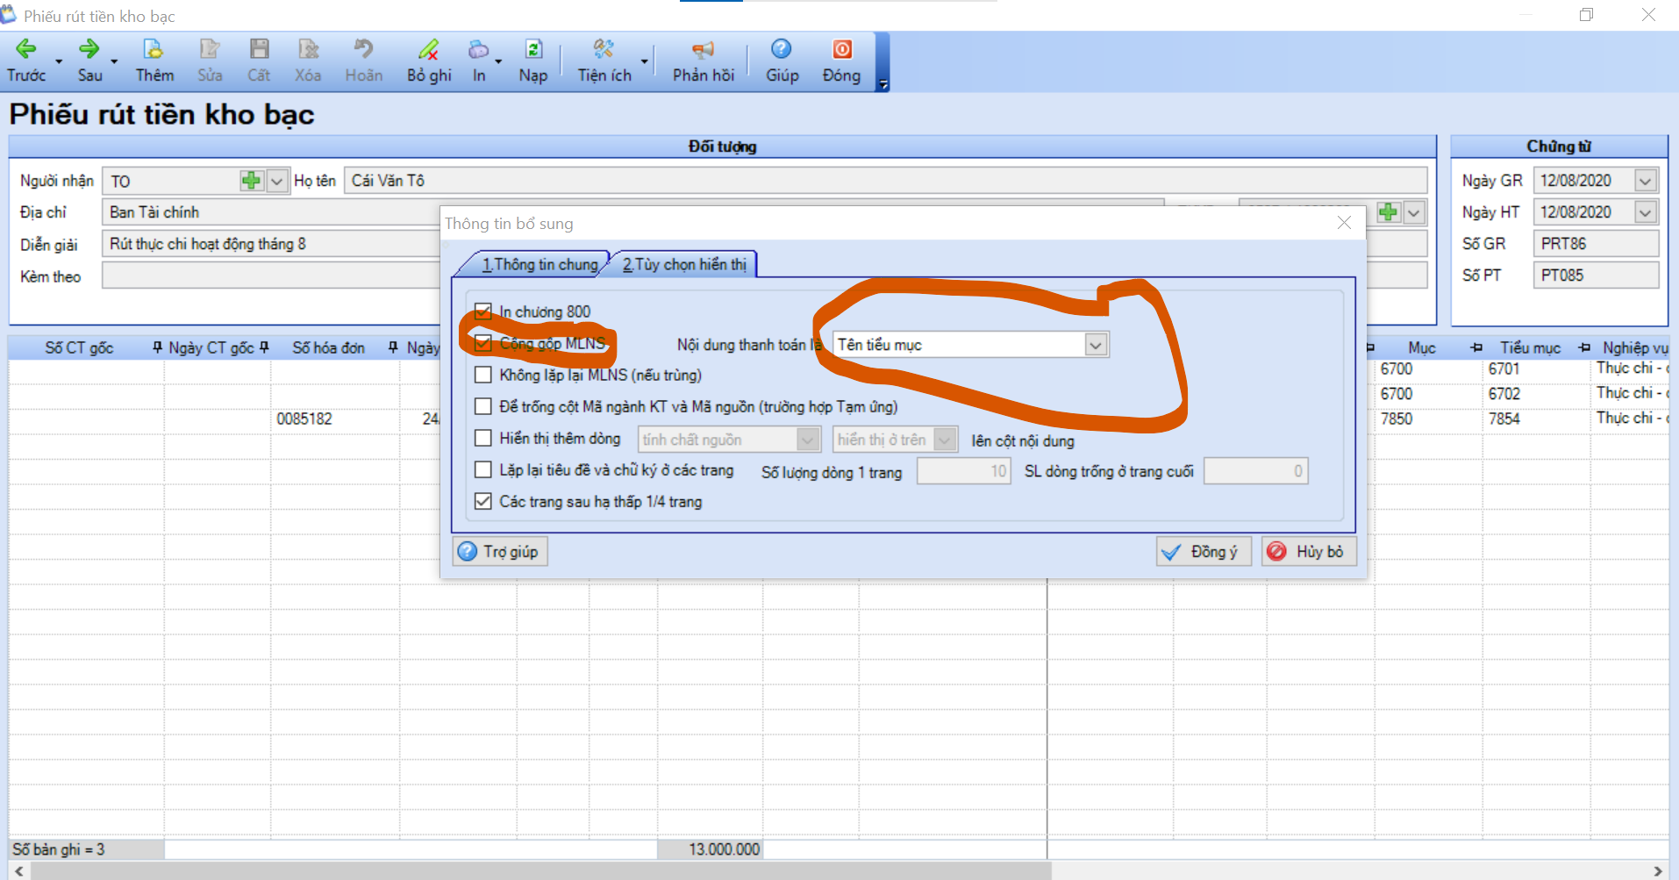Open the Giúp help icon
Viewport: 1679px width, 880px height.
[x=781, y=50]
